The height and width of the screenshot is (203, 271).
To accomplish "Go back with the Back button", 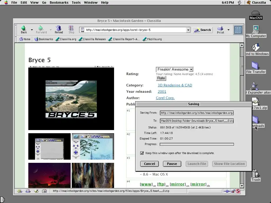I will click(x=24, y=30).
